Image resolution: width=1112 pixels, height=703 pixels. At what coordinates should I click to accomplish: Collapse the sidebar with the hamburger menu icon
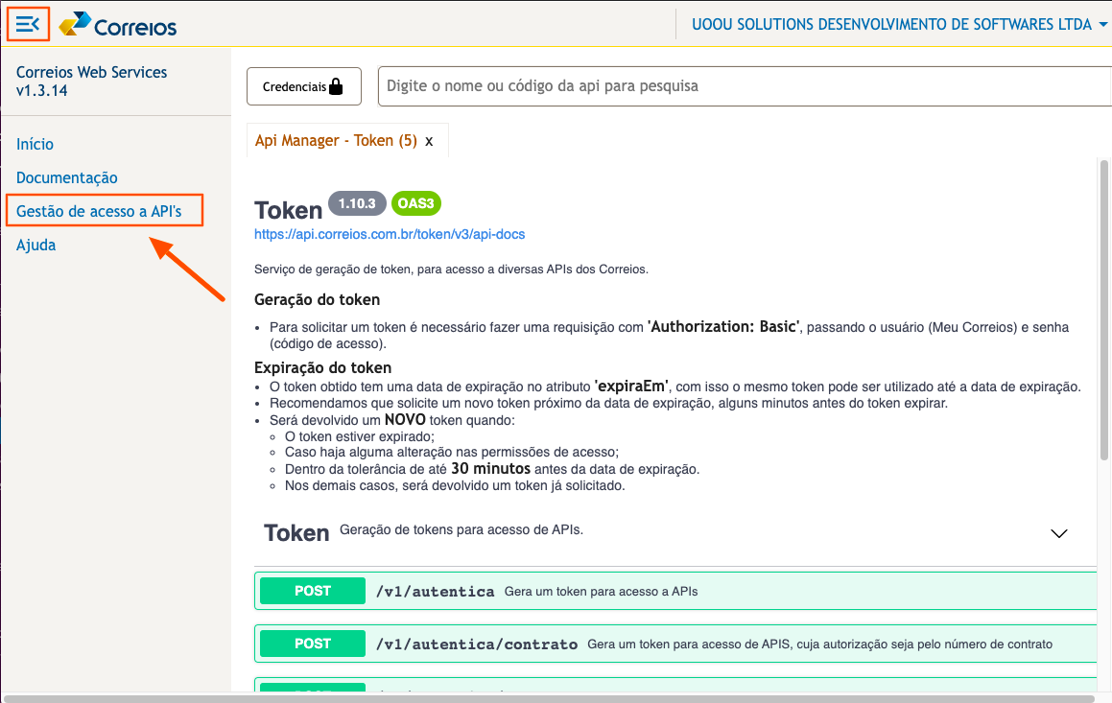click(28, 25)
